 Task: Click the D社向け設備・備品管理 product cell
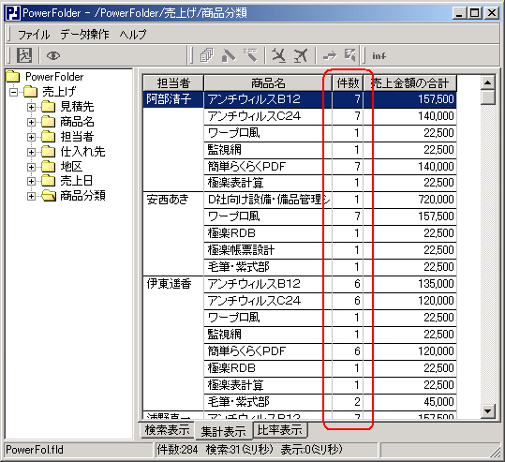[x=268, y=200]
